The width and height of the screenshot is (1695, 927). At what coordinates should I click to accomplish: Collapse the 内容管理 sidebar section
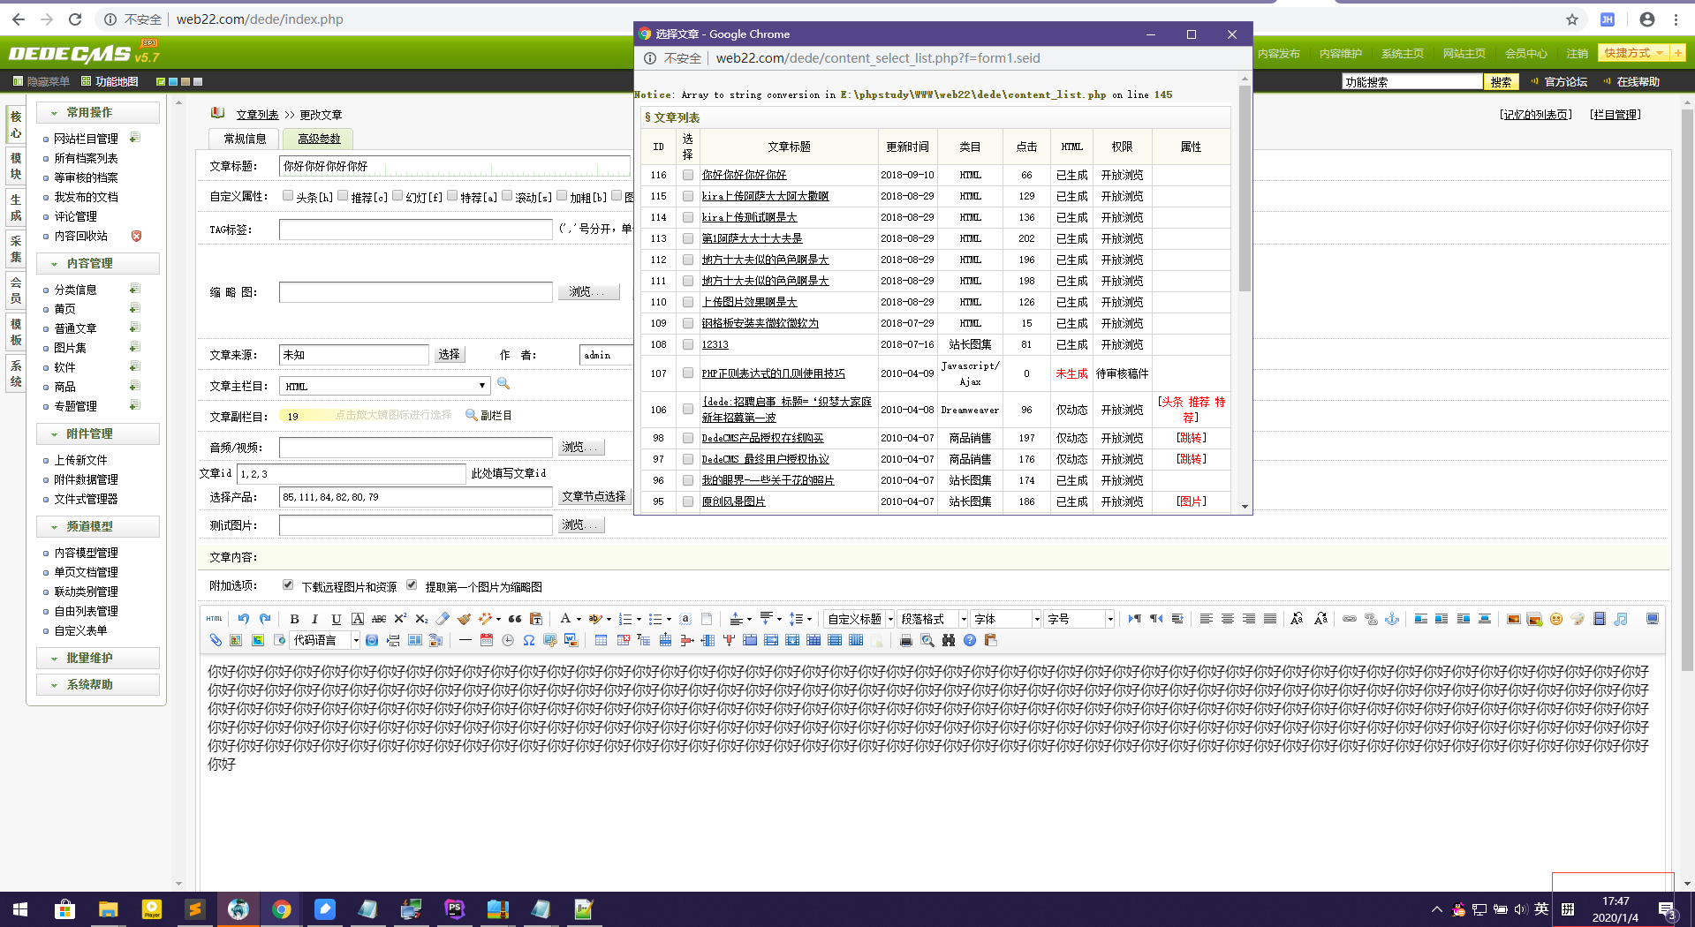(98, 263)
